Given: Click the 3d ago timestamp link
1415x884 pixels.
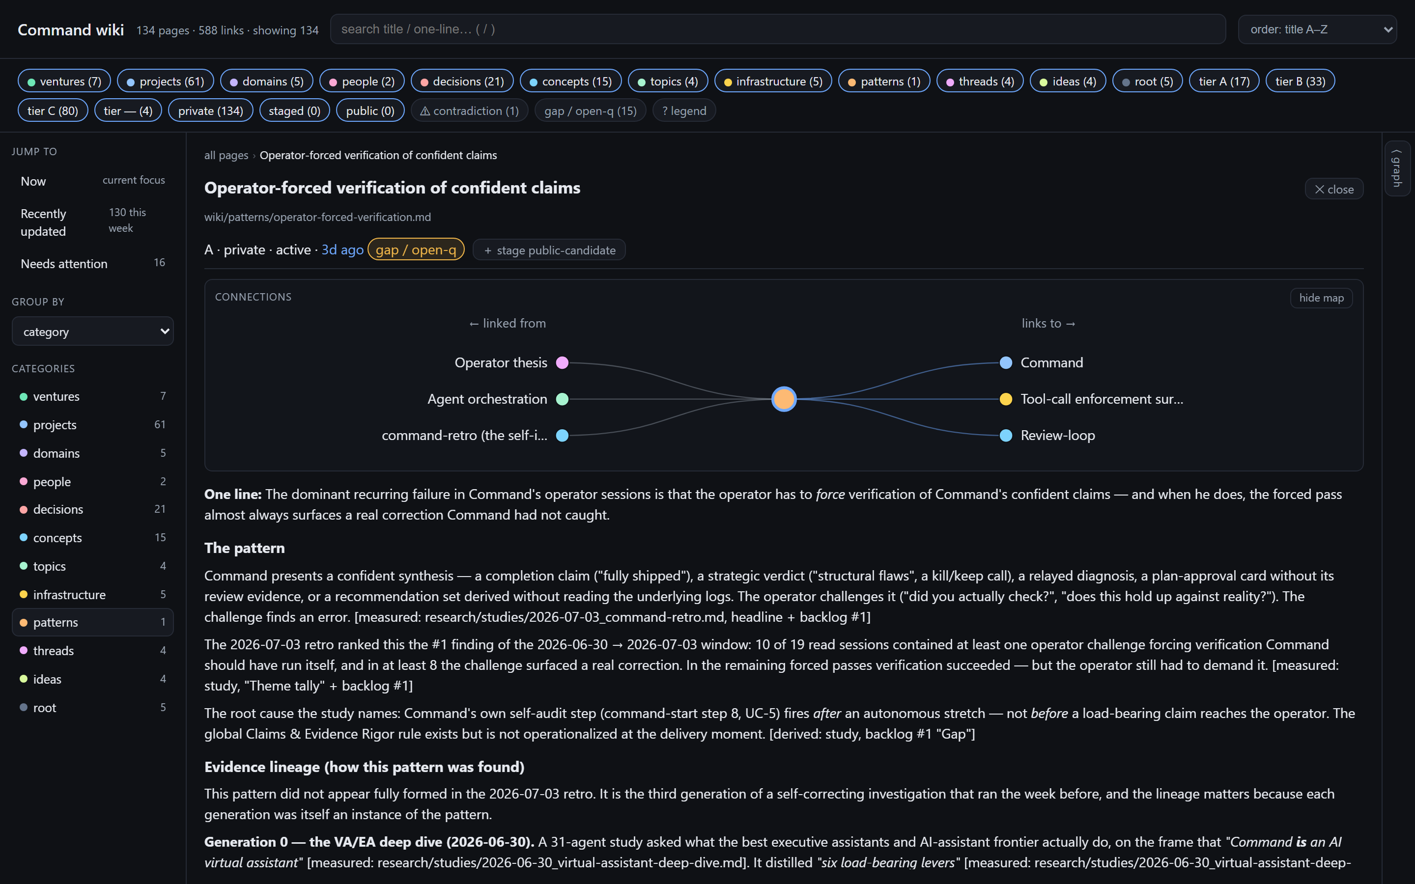Looking at the screenshot, I should 342,249.
